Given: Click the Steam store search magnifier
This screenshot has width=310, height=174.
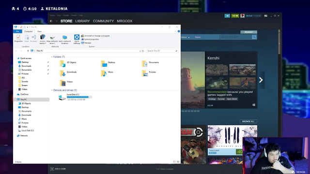Looking at the screenshot, I should 254,37.
